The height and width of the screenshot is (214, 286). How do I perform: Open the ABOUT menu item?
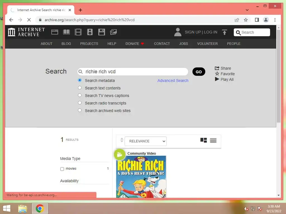coord(47,44)
